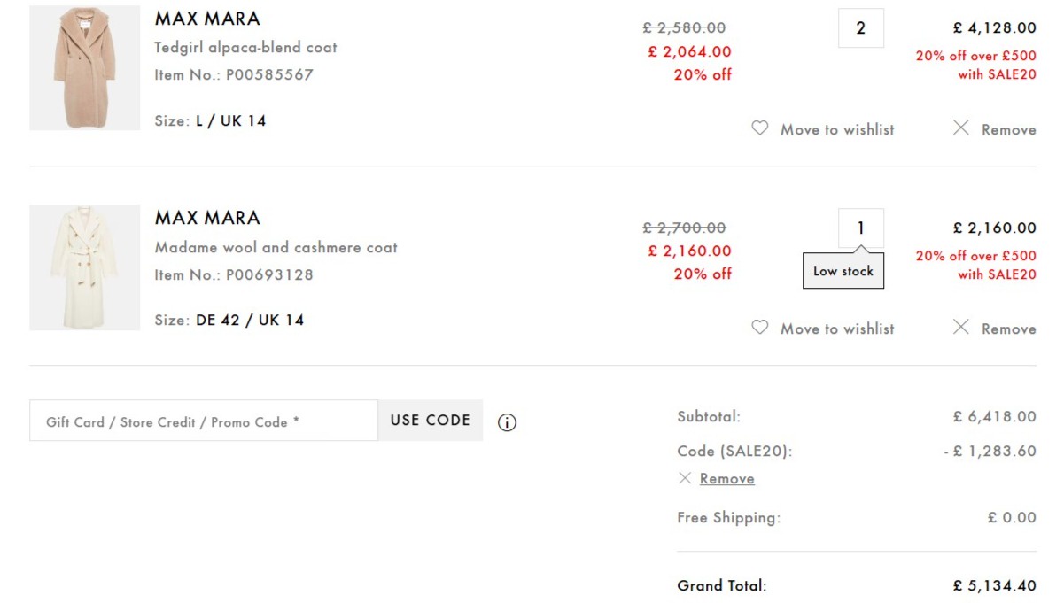Open Tedgirl alpaca-blend coat thumbnail
This screenshot has height=603, width=1064.
pos(85,68)
